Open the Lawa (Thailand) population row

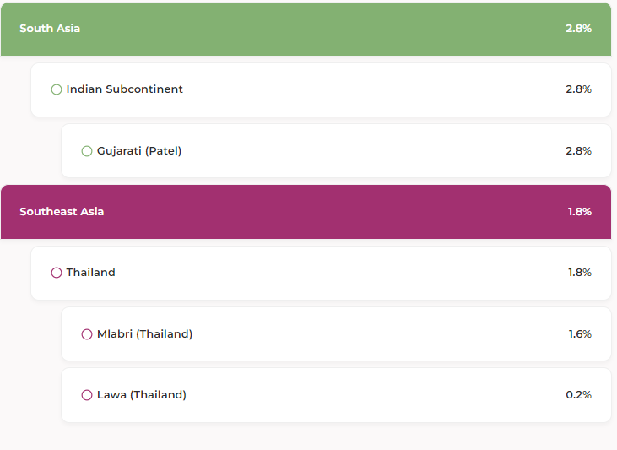click(x=336, y=395)
